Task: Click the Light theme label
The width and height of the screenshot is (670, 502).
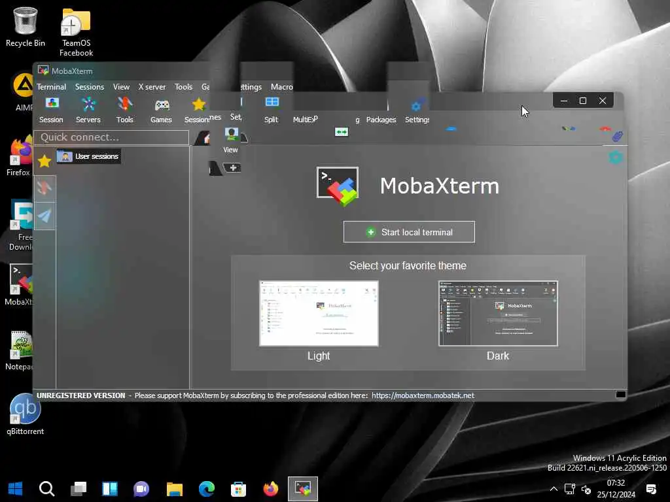Action: click(319, 356)
